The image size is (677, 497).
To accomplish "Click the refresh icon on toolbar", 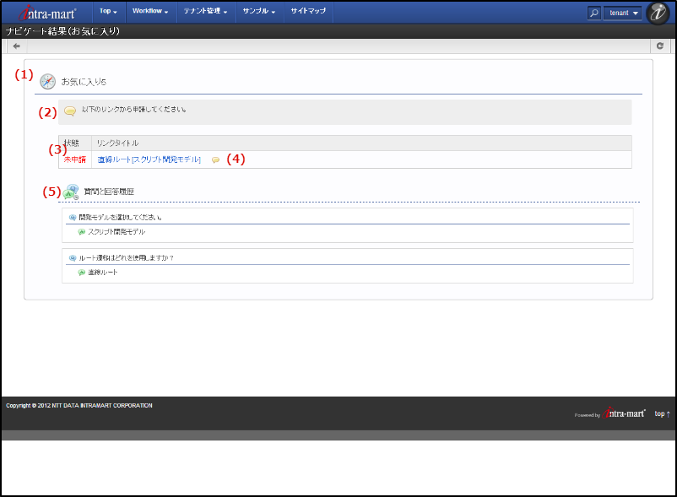I will (660, 46).
